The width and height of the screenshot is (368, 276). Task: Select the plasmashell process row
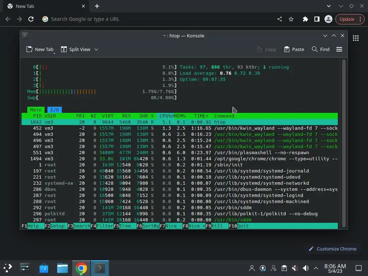[x=180, y=152]
